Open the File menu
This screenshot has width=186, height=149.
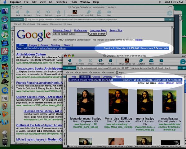point(26,2)
